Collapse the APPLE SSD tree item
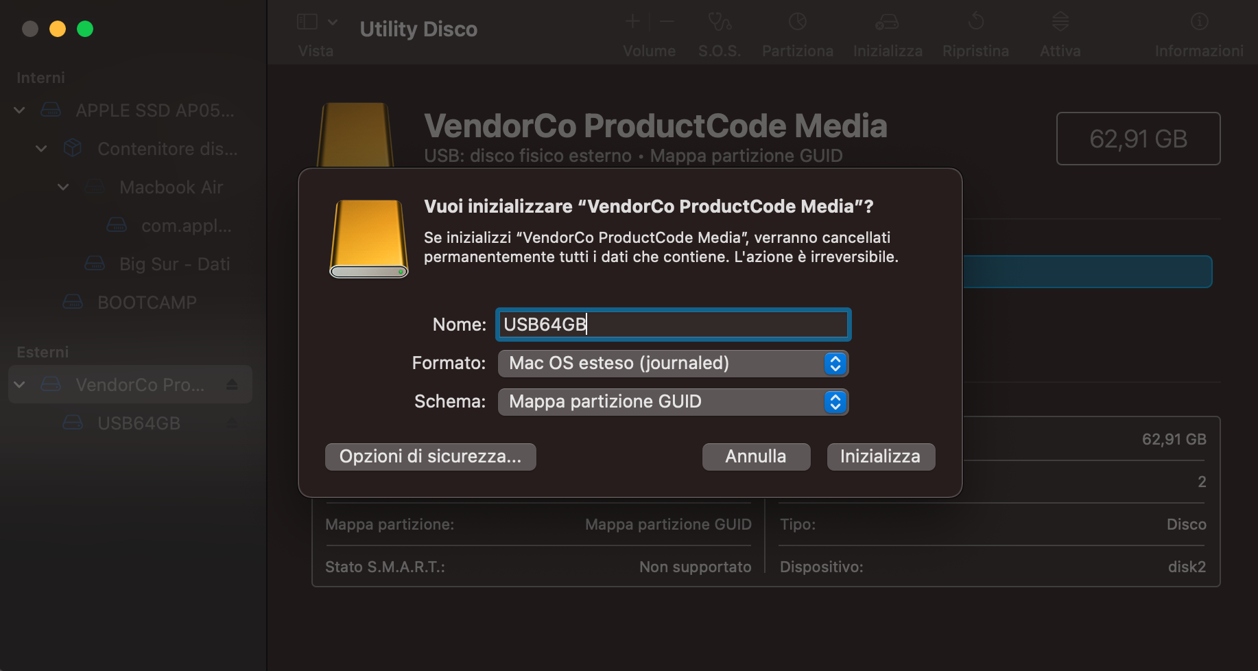This screenshot has height=671, width=1258. click(x=20, y=110)
